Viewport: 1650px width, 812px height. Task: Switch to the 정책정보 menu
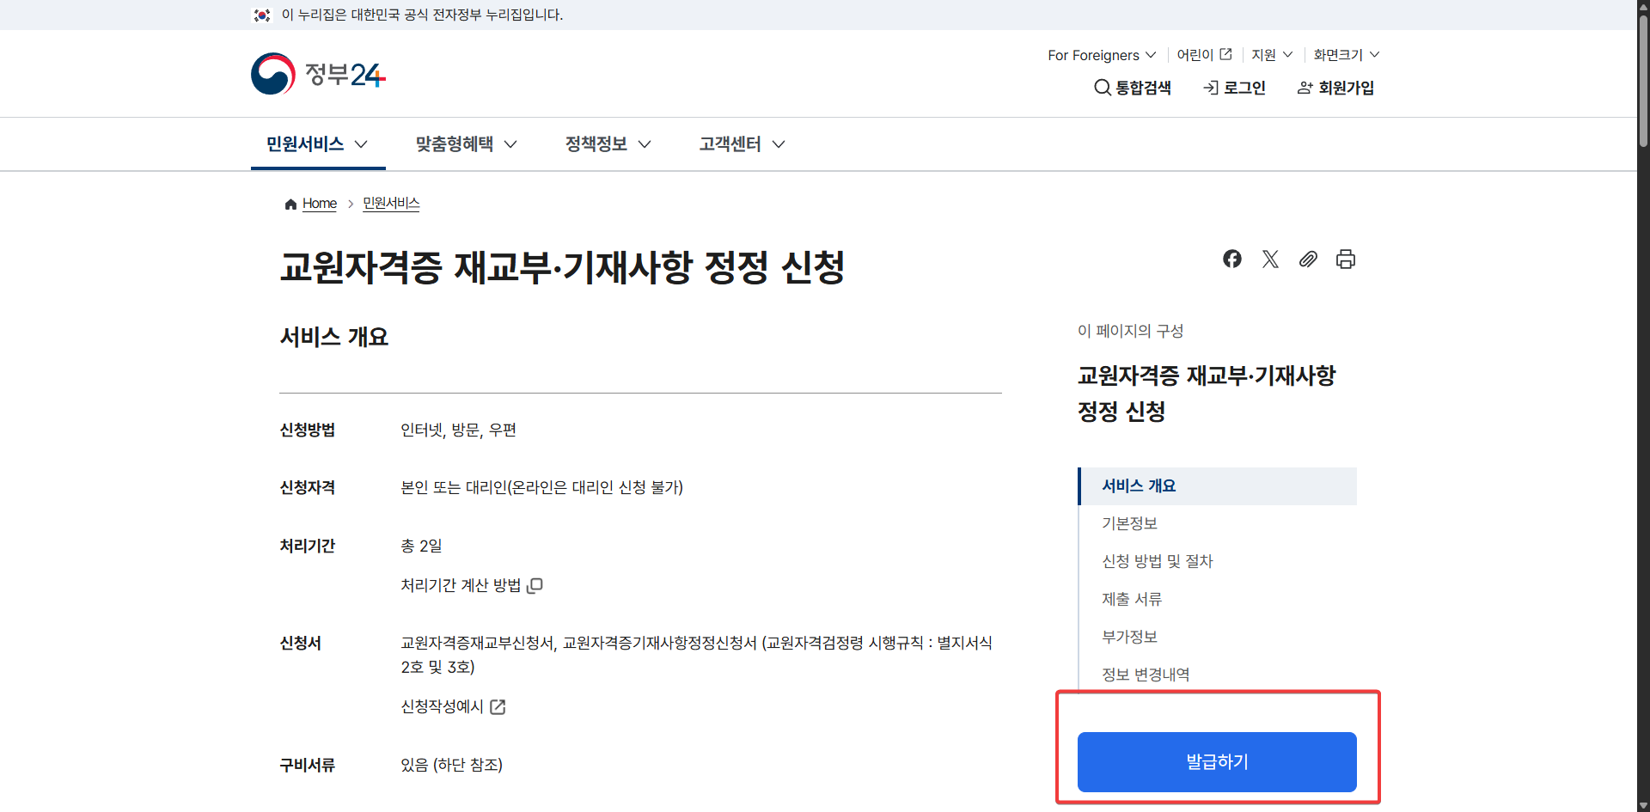(606, 143)
